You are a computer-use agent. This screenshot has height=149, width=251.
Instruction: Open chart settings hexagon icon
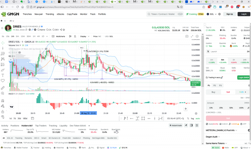click(197, 36)
